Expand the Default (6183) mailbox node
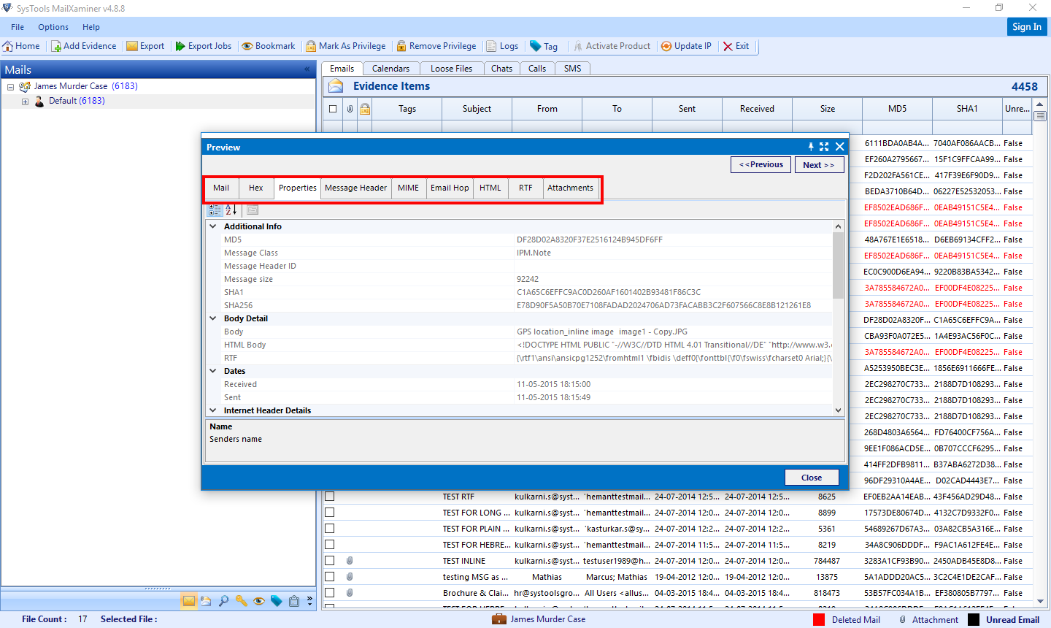Viewport: 1051px width, 628px height. 25,100
